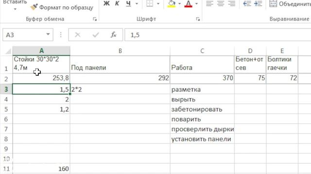
Task: Select cell установить панели
Action: click(202, 139)
